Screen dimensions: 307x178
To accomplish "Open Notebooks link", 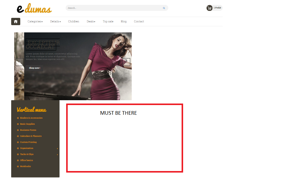I will click(25, 166).
